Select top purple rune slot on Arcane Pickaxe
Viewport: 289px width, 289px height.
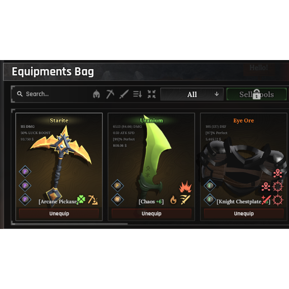[x=25, y=172]
